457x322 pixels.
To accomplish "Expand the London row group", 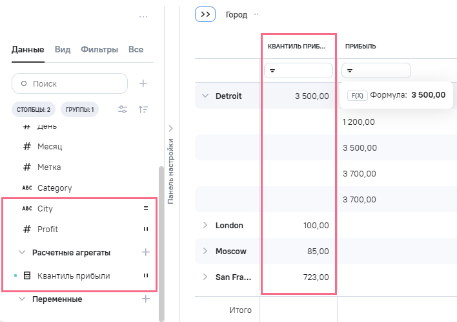I will click(x=205, y=225).
